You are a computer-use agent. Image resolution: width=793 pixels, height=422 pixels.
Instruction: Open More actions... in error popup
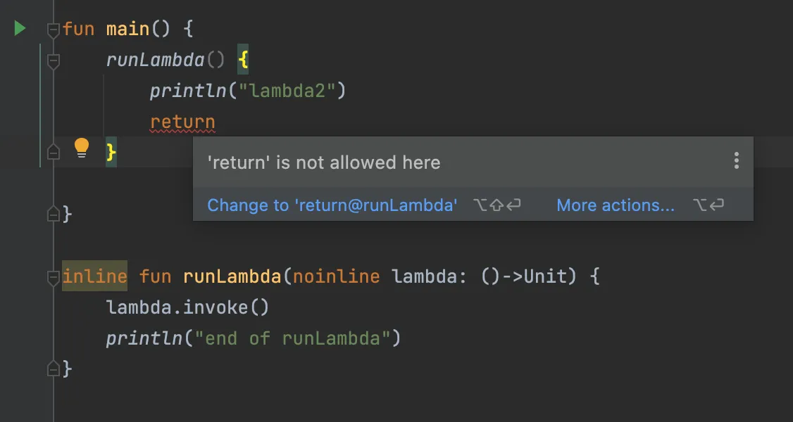(x=616, y=205)
